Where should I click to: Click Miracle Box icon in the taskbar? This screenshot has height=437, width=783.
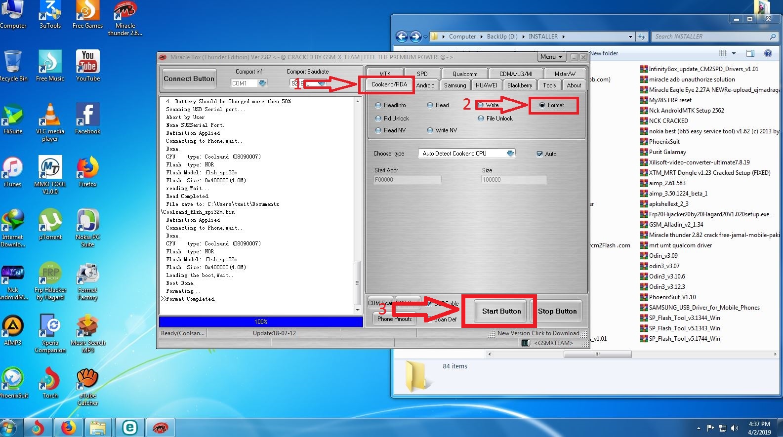(160, 428)
